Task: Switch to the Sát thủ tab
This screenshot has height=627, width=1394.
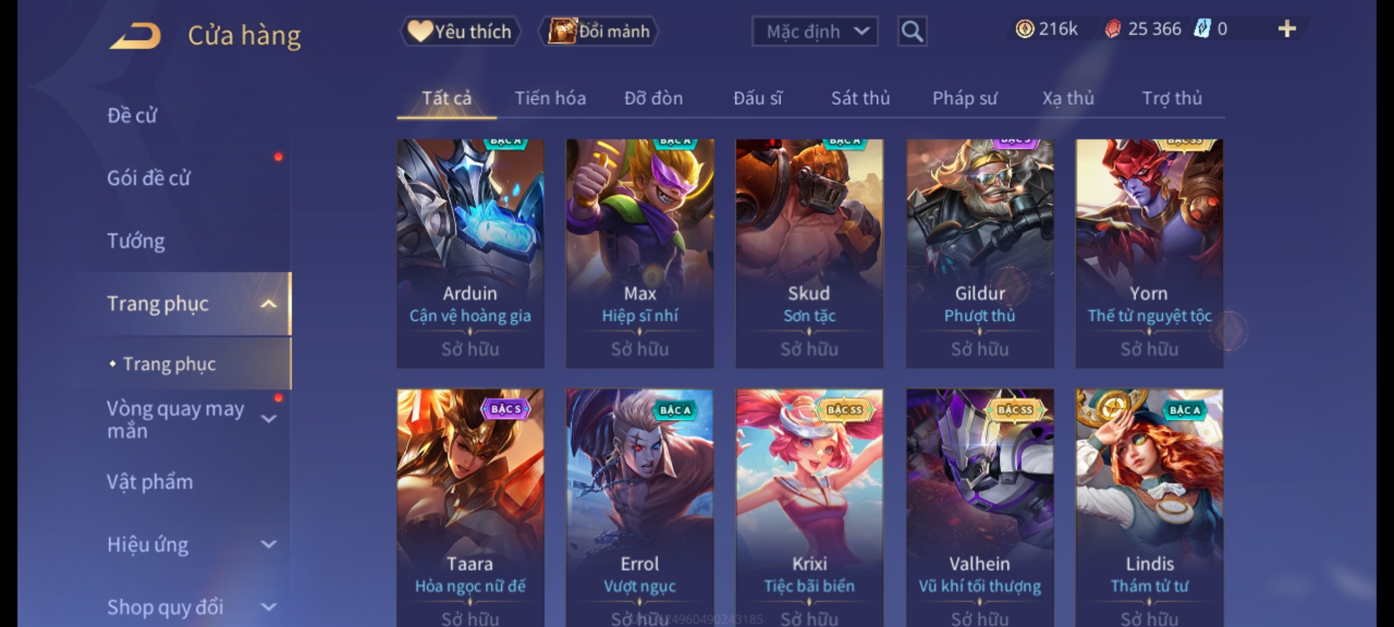Action: click(860, 98)
